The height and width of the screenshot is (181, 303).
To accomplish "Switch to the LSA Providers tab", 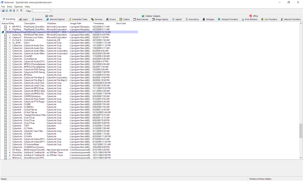I will point(269,19).
